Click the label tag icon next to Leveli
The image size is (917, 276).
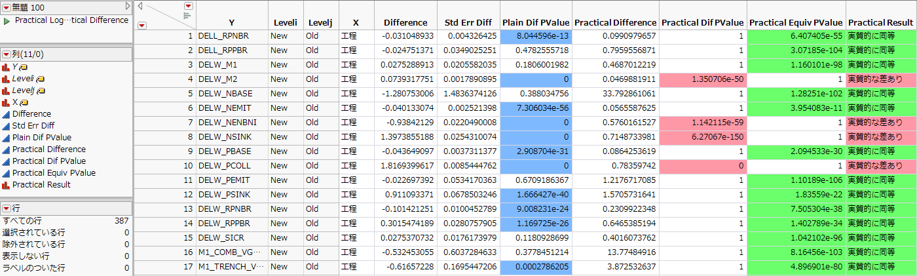point(39,79)
